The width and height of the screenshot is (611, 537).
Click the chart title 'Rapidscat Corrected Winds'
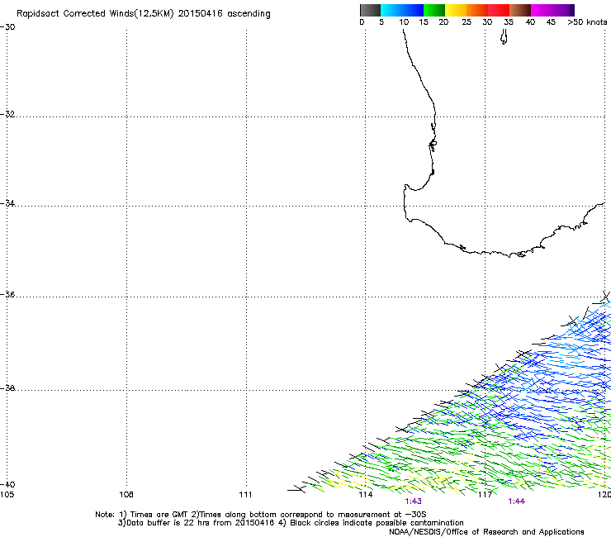144,14
